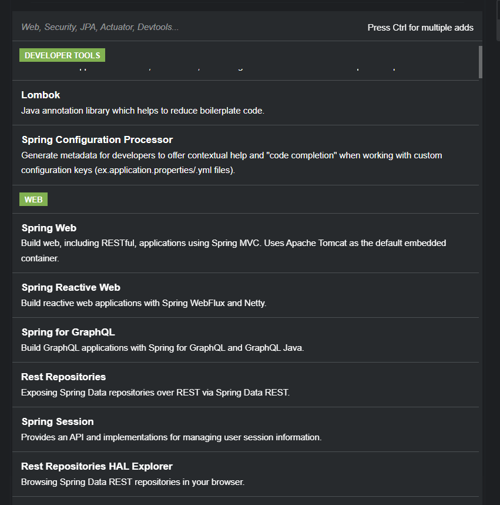Click the WEB category label
Viewport: 500px width, 505px height.
click(33, 200)
